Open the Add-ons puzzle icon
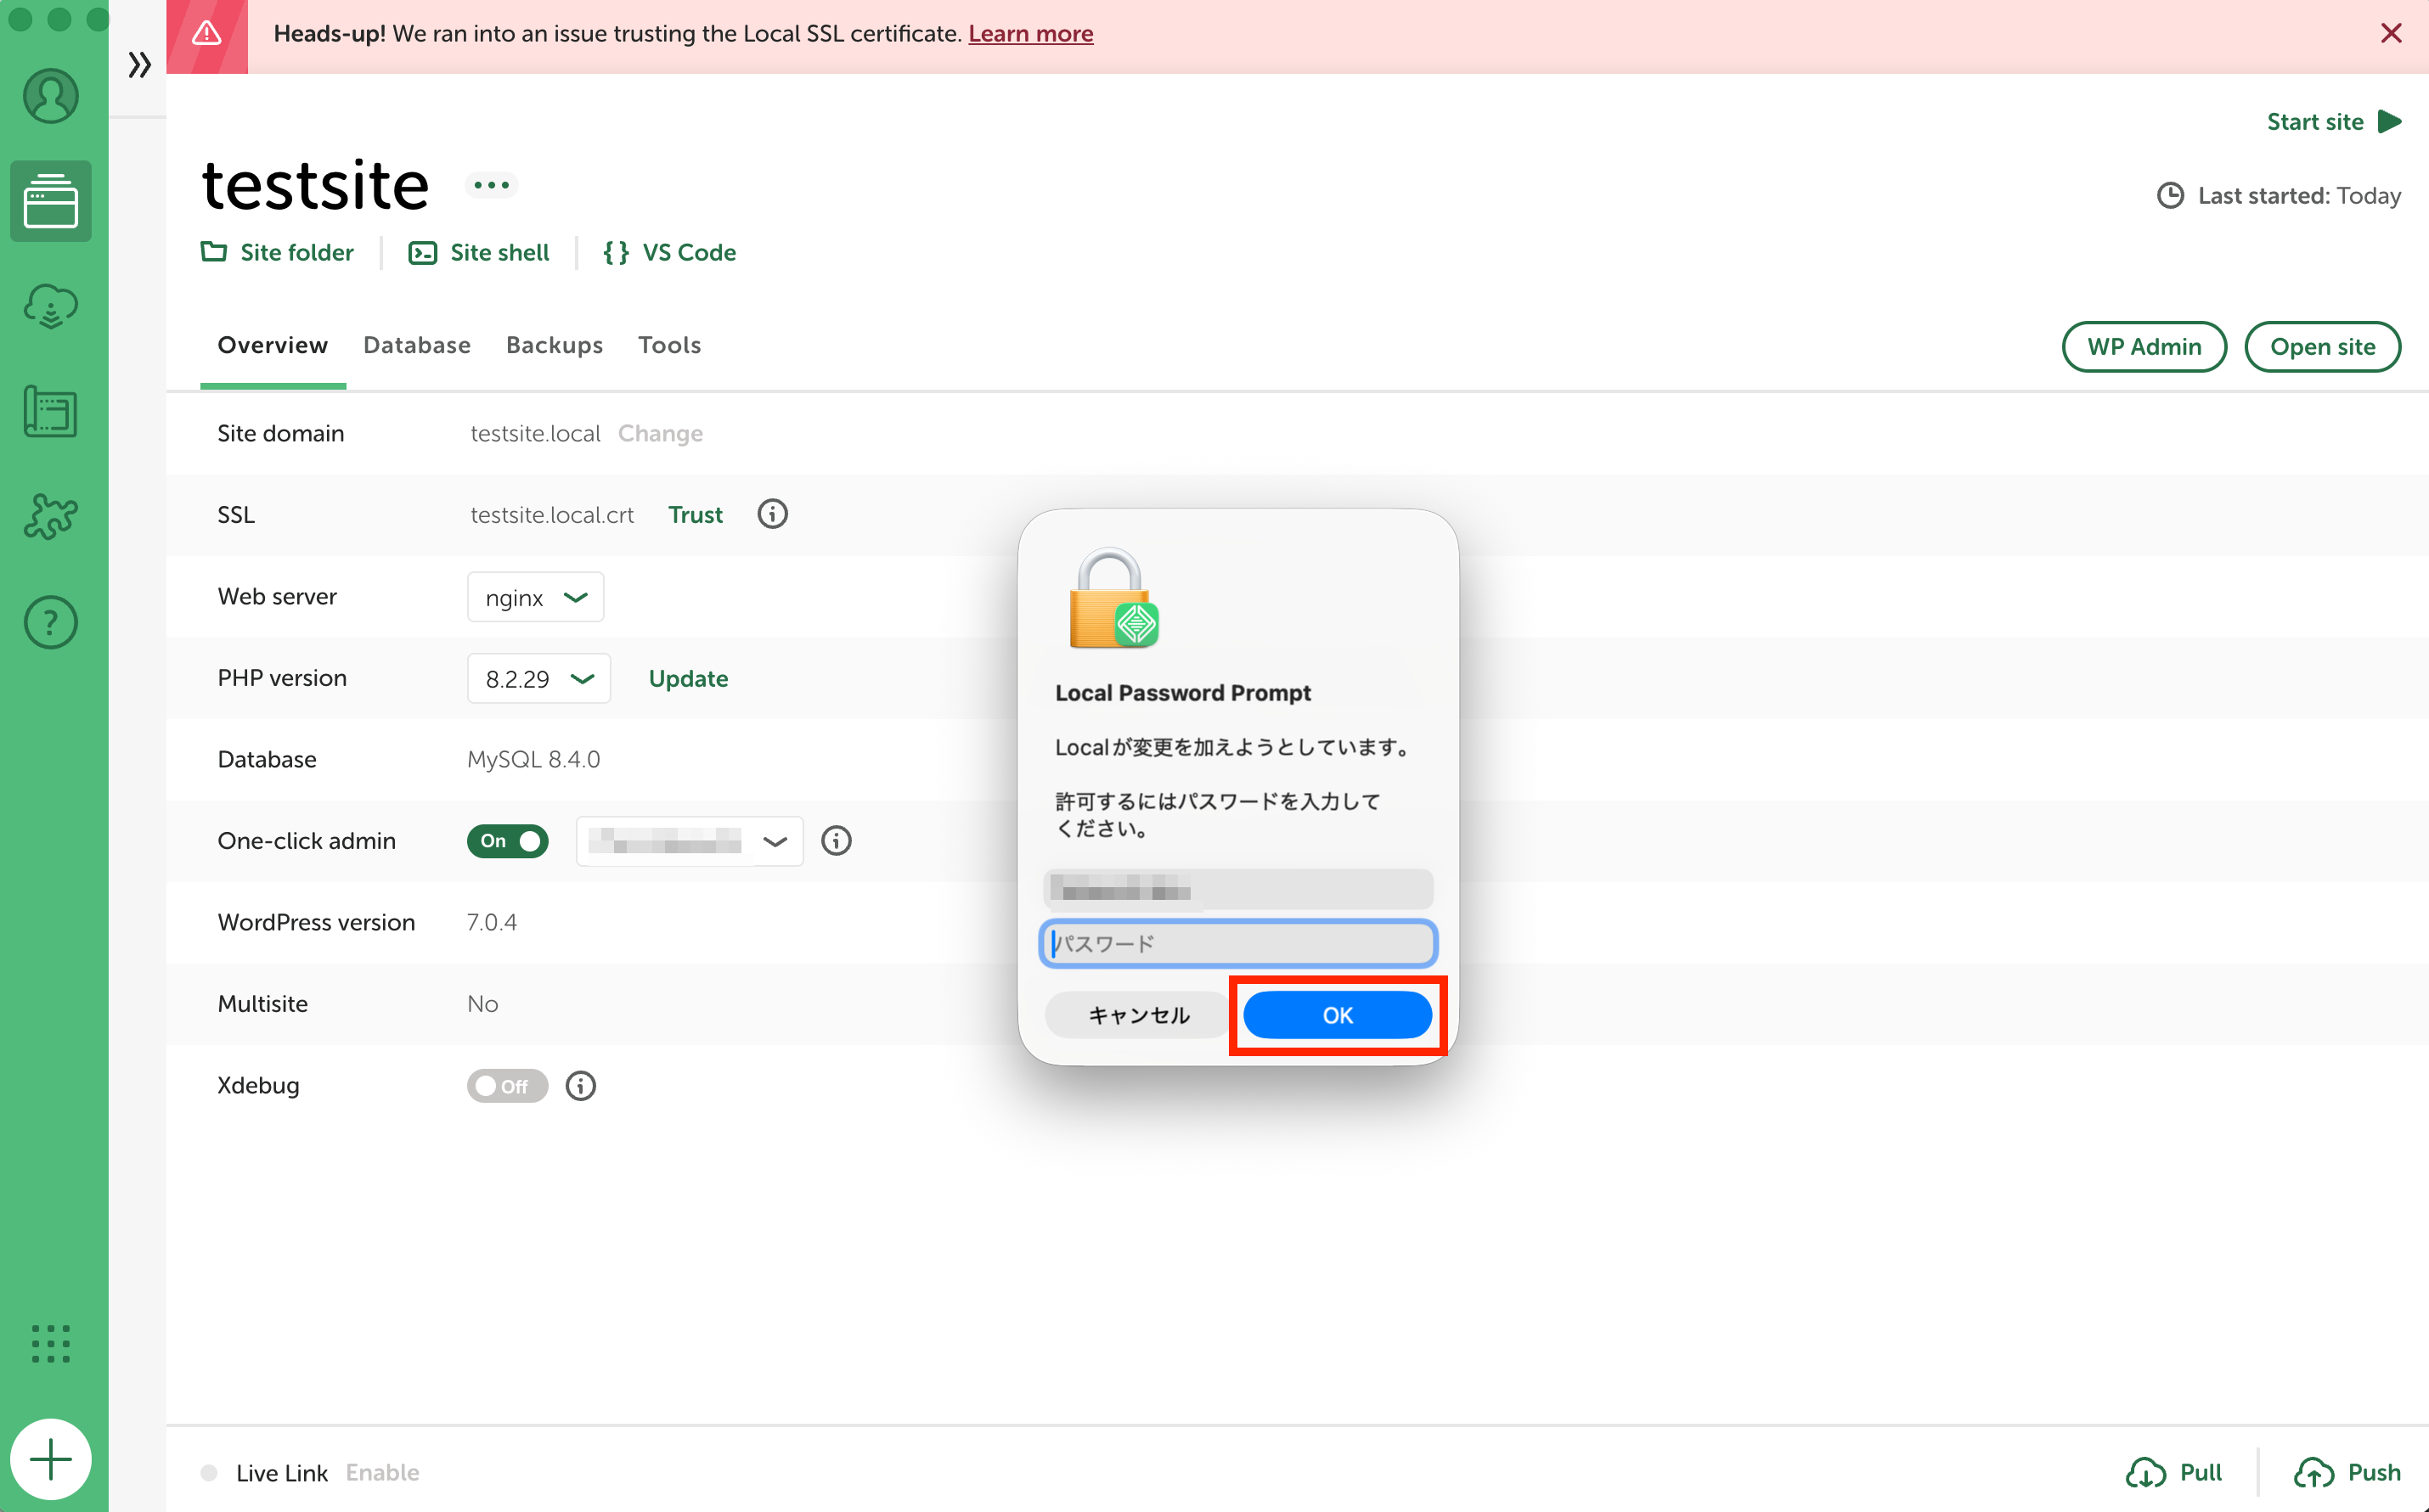 click(50, 517)
